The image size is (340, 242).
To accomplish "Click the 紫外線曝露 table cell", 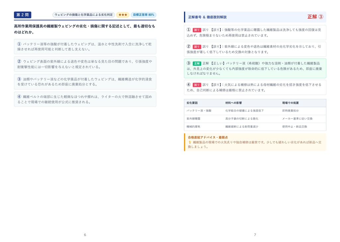I will pos(194,119).
